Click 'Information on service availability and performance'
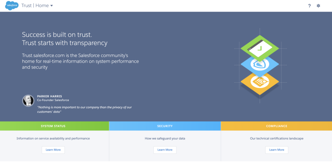Image resolution: width=332 pixels, height=168 pixels. [x=53, y=139]
